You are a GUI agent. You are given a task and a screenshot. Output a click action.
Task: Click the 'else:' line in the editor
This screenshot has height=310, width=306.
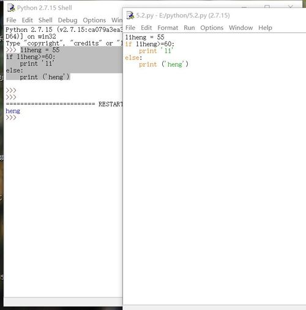[133, 58]
